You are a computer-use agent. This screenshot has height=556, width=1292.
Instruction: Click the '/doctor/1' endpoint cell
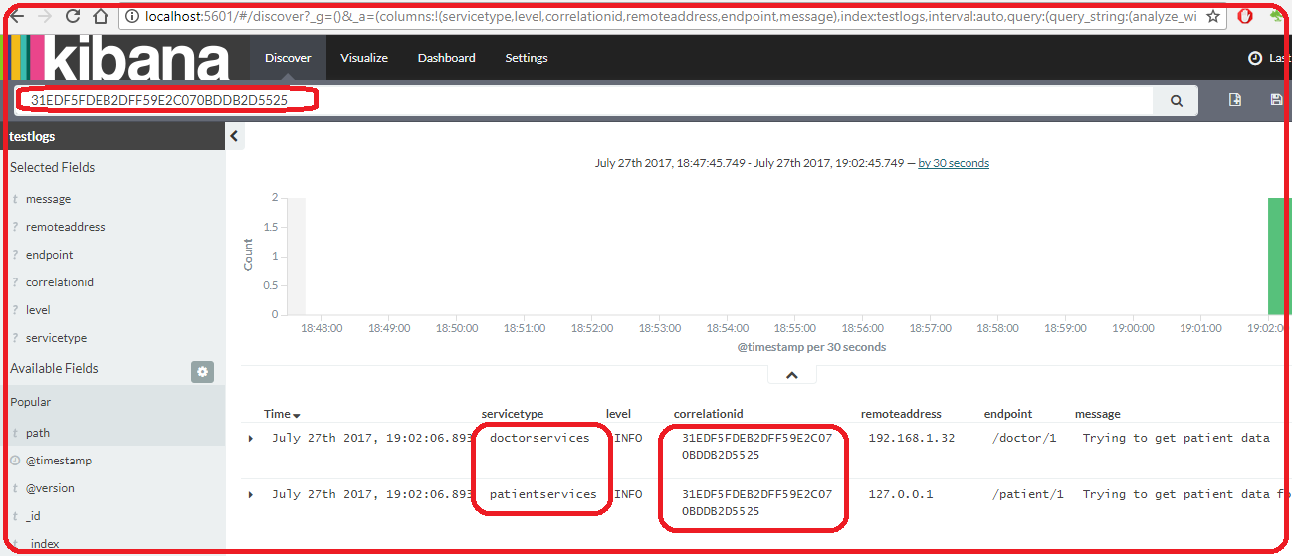tap(1024, 438)
